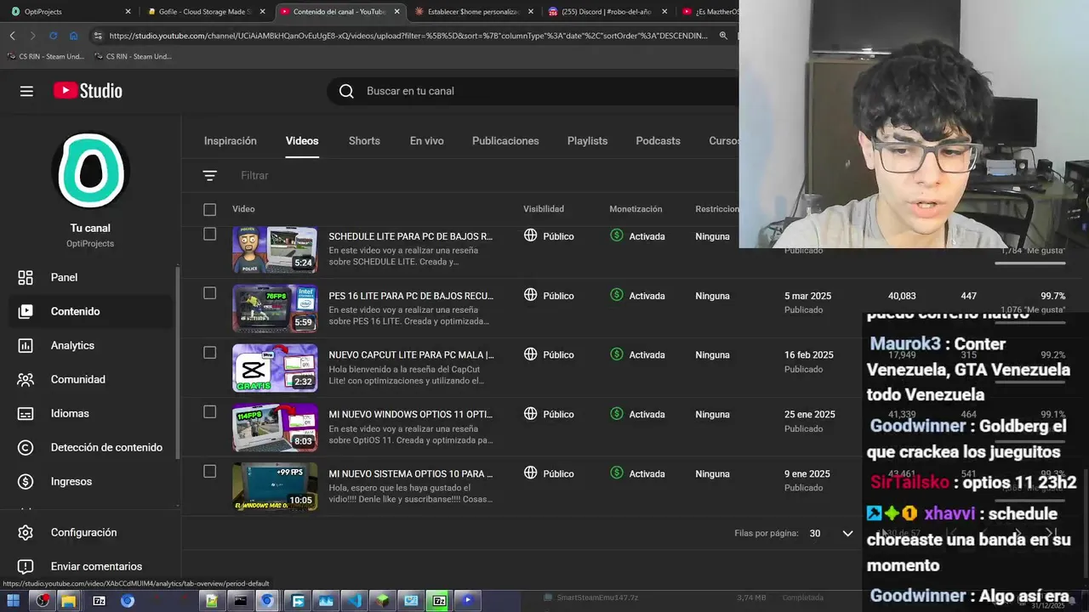Switch to the Shorts tab
This screenshot has height=612, width=1089.
pyautogui.click(x=364, y=141)
